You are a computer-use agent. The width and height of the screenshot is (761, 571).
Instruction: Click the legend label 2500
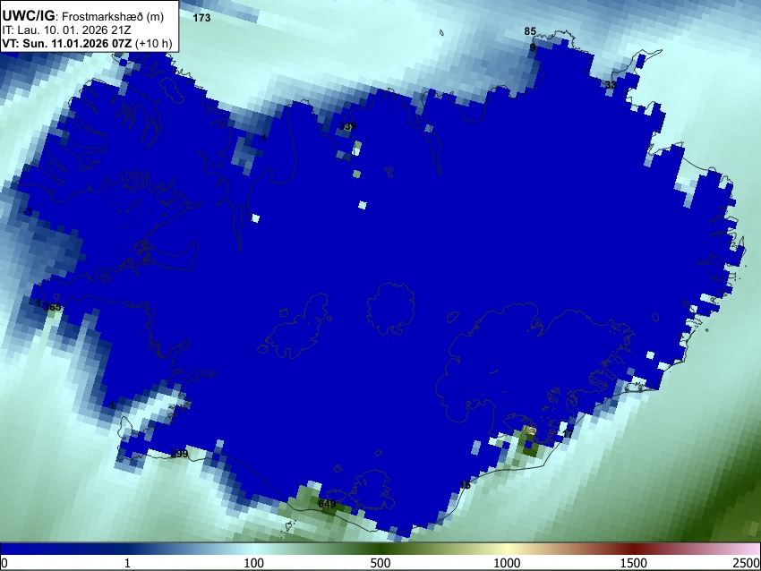click(748, 563)
